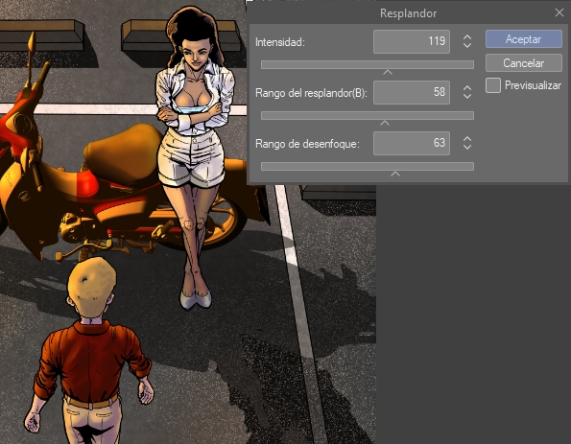The image size is (571, 444).
Task: Decrease Rango de desenfoque value
Action: pyautogui.click(x=467, y=148)
